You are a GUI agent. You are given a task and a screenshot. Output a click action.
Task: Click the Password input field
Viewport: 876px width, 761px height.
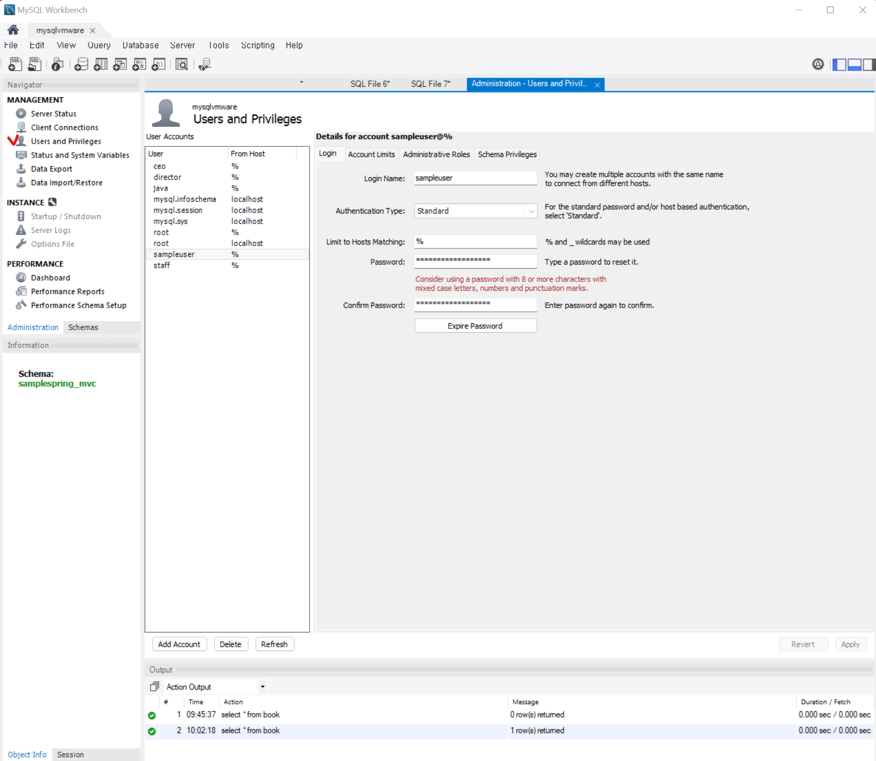tap(475, 261)
